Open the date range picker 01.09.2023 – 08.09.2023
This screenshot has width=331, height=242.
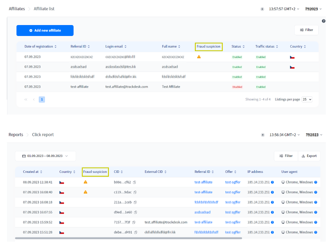(x=45, y=156)
